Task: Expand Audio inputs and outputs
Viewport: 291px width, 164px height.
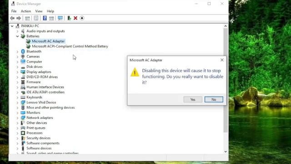Action: pos(17,31)
